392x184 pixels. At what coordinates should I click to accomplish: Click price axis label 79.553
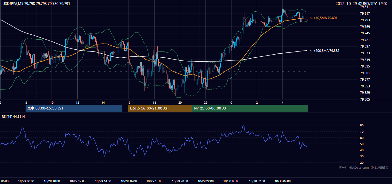364,86
